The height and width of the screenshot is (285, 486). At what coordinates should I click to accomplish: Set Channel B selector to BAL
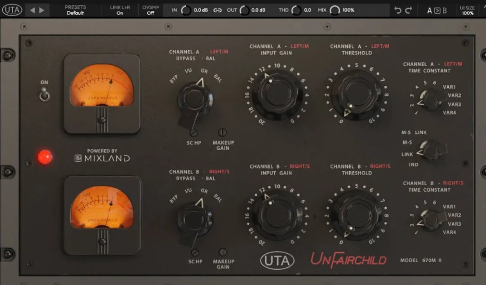[x=218, y=199]
